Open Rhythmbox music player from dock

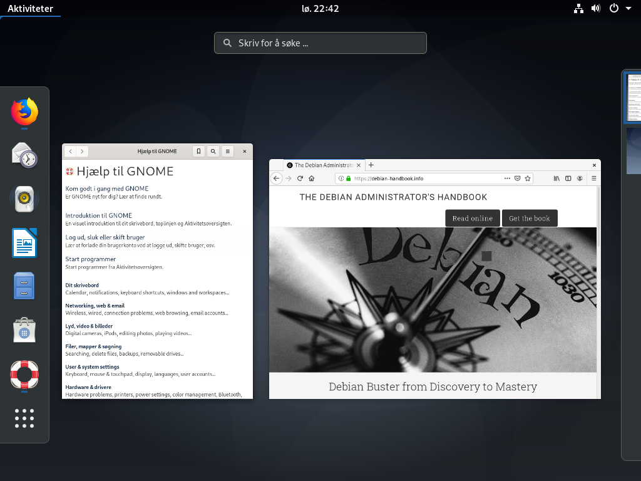[x=24, y=199]
